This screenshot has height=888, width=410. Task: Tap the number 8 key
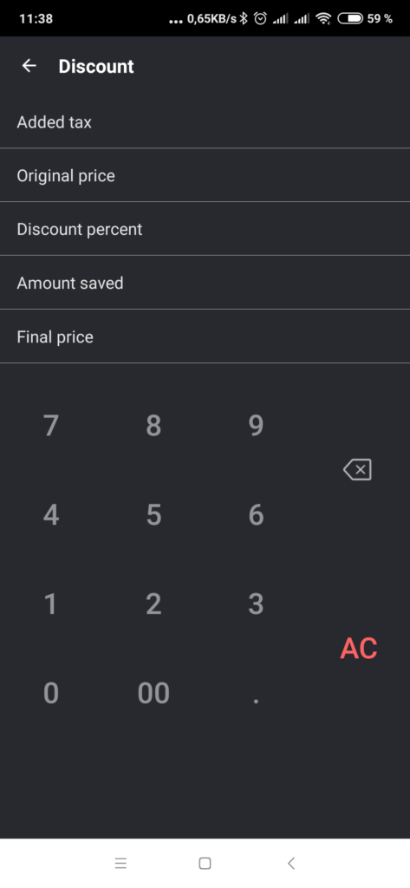(x=153, y=426)
